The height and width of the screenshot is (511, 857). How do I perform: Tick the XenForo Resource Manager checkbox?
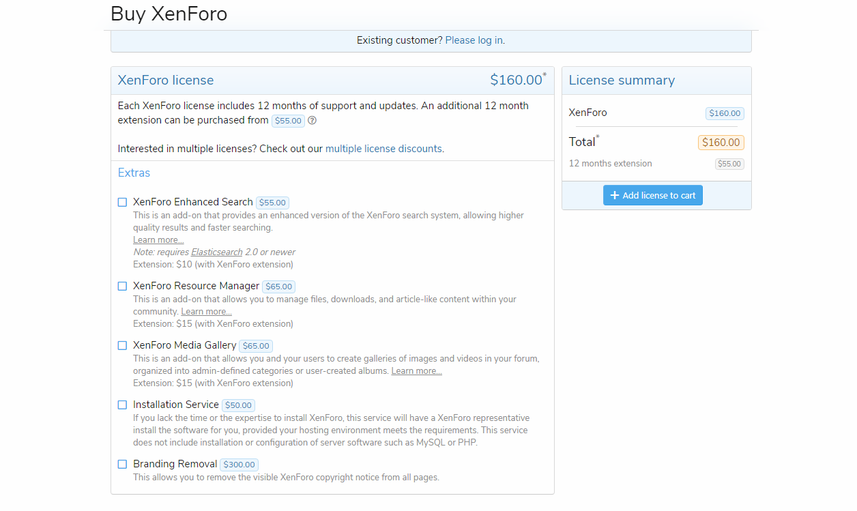(122, 286)
